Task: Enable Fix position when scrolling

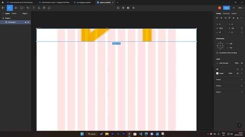Action: [x=217, y=53]
